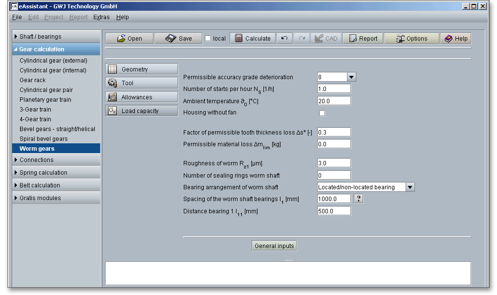Toggle Housing without fan checkbox
Viewport: 497px width, 295px height.
pos(322,113)
